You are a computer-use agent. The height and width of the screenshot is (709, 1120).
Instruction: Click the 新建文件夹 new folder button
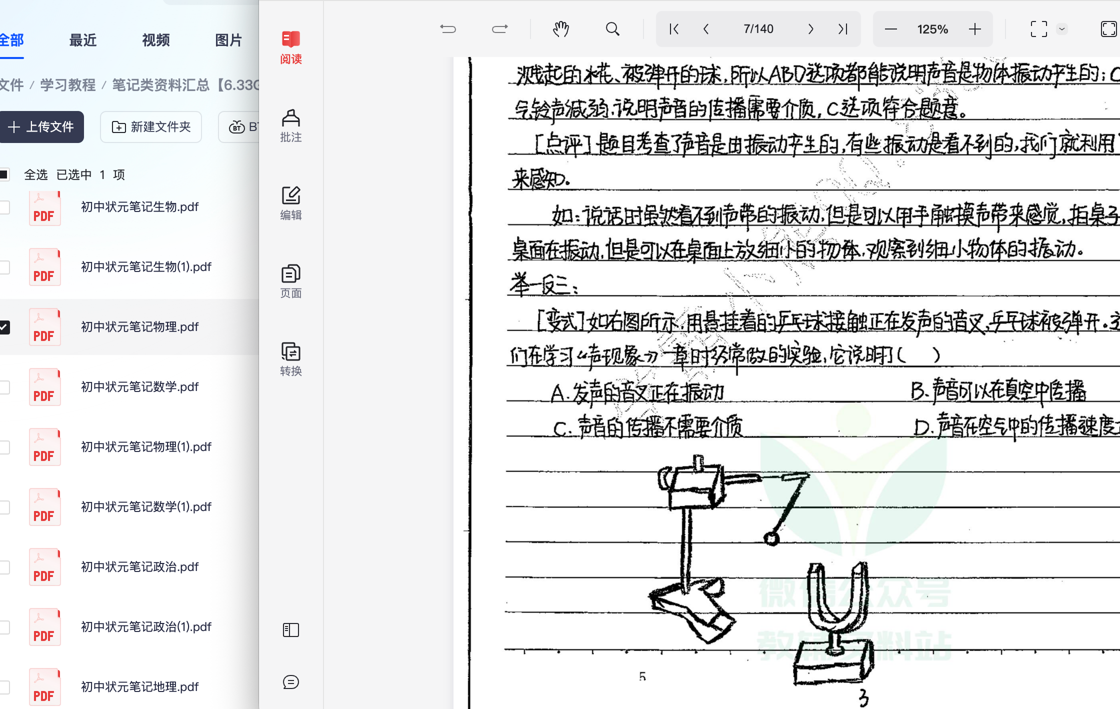tap(150, 127)
